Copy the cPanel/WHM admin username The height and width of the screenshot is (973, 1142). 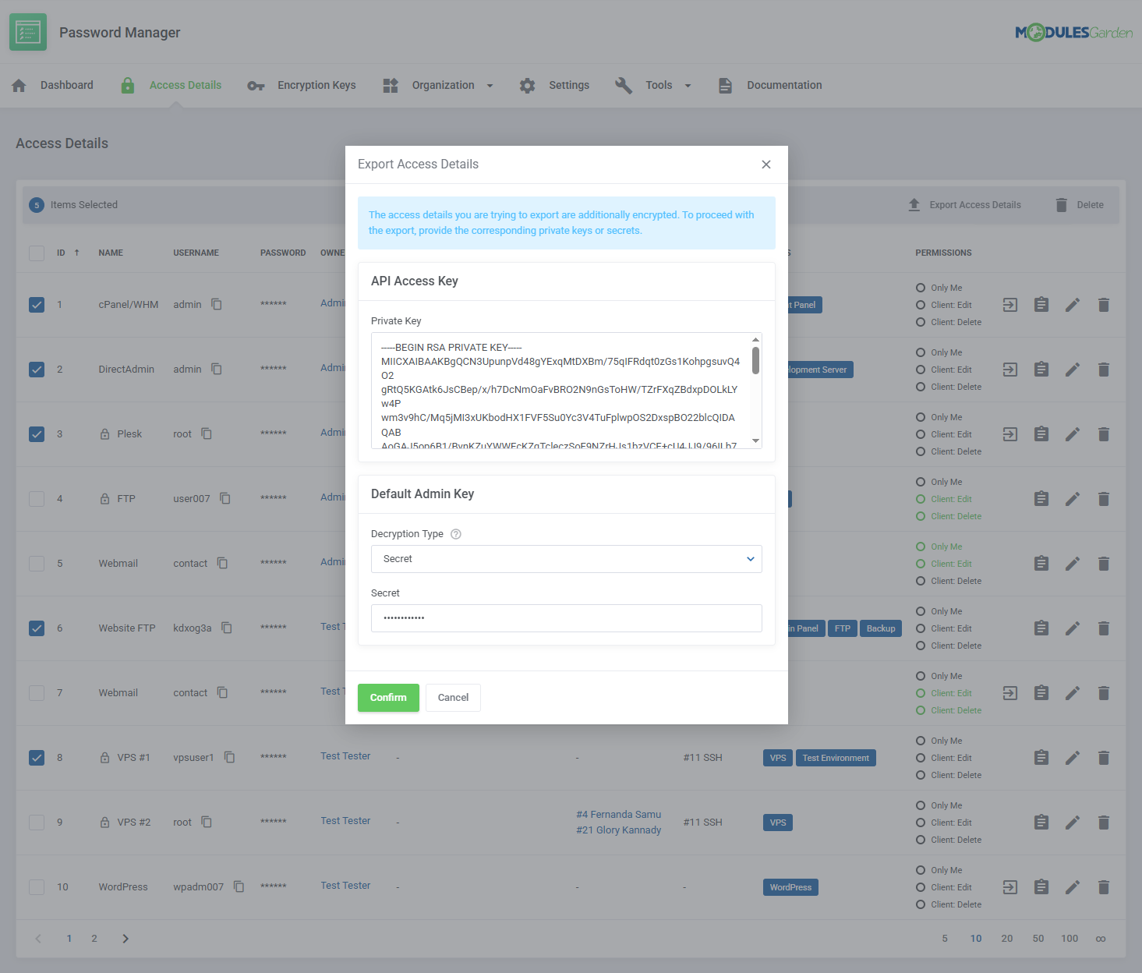[x=217, y=304]
